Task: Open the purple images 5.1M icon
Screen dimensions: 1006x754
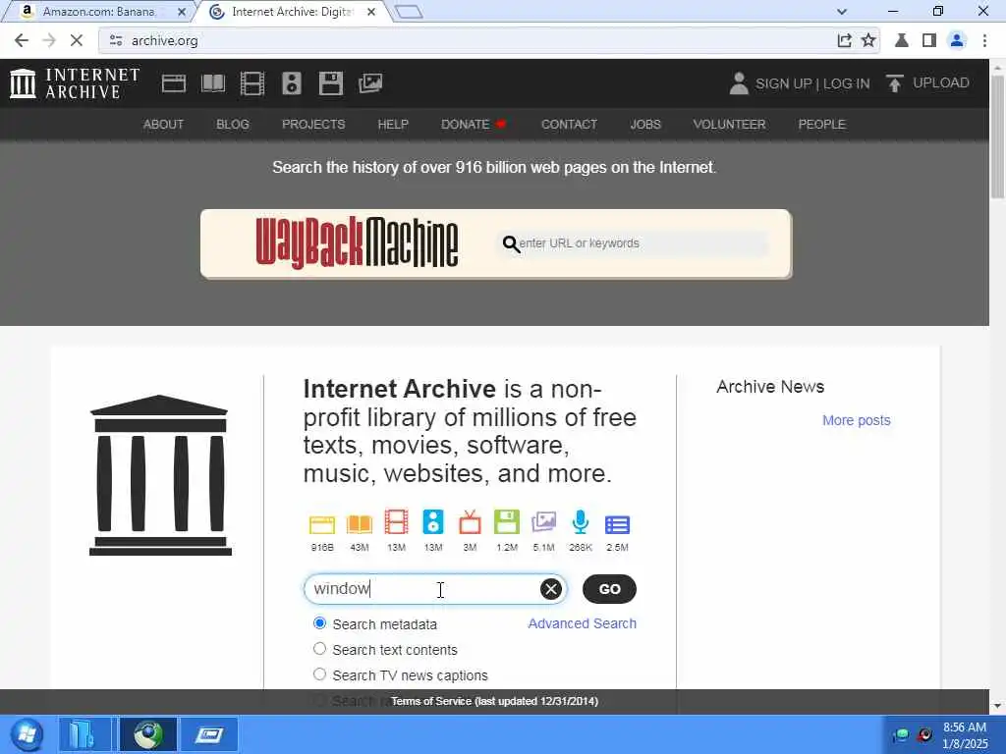Action: 543,522
